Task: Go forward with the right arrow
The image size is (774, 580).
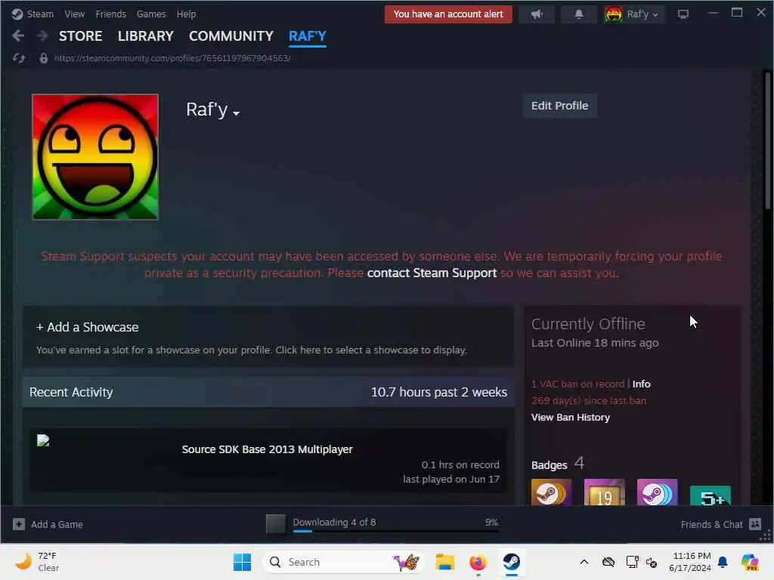Action: pos(42,36)
